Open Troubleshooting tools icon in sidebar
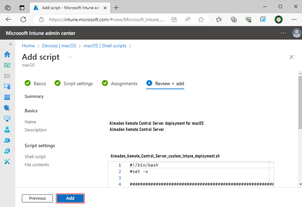Viewport: 302px width, 207px height. click(7, 162)
